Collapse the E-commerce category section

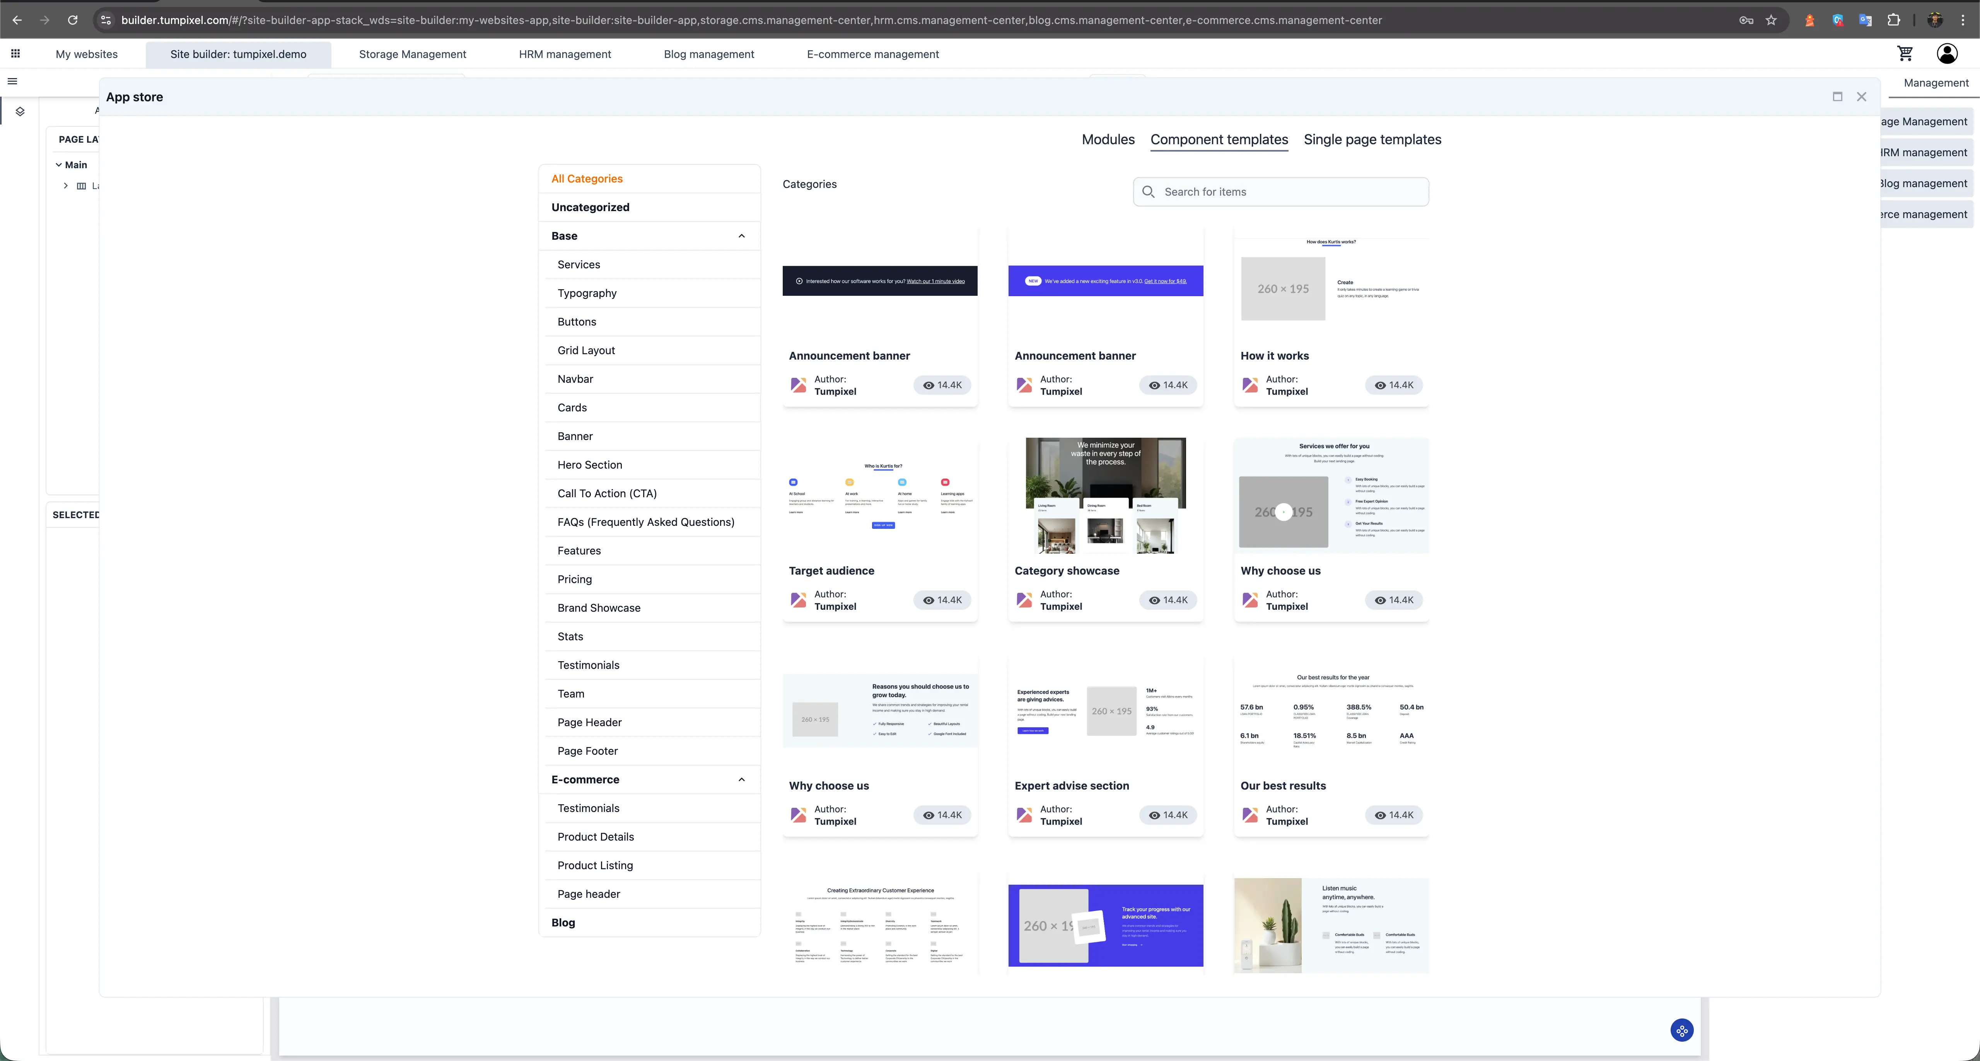741,779
